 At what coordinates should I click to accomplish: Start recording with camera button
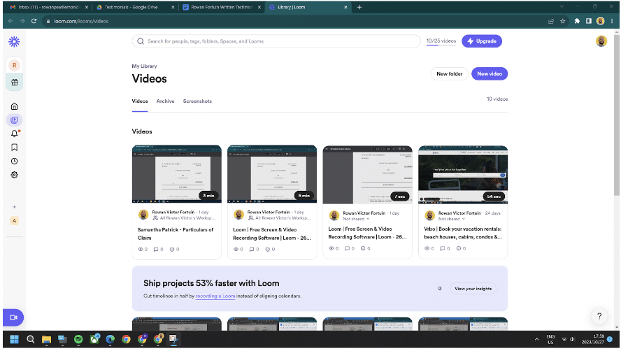click(13, 317)
